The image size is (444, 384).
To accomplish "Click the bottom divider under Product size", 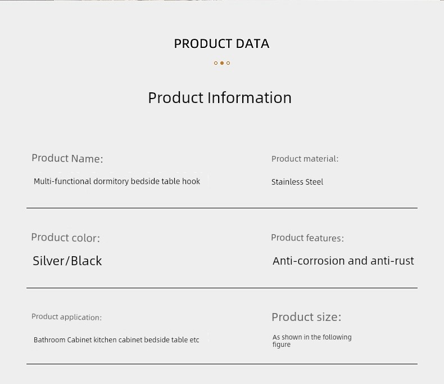I will click(x=222, y=364).
